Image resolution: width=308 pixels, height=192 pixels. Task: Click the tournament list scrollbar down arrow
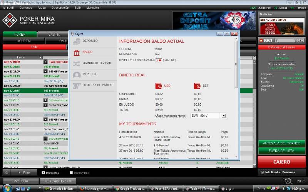tap(254, 166)
